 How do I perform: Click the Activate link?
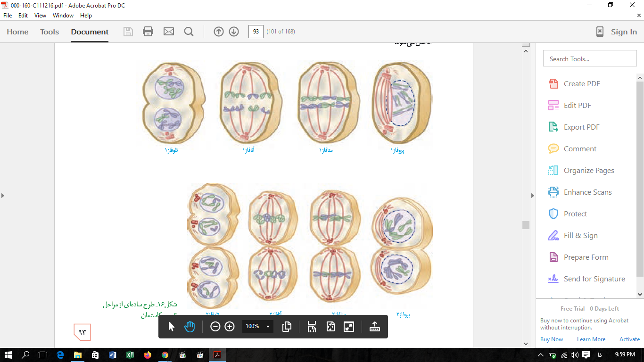(630, 339)
